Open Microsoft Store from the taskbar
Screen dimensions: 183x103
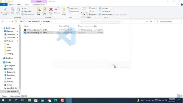tap(36, 100)
